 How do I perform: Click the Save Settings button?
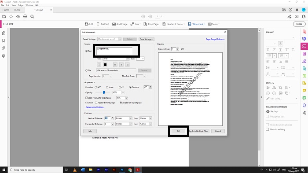coord(147,39)
